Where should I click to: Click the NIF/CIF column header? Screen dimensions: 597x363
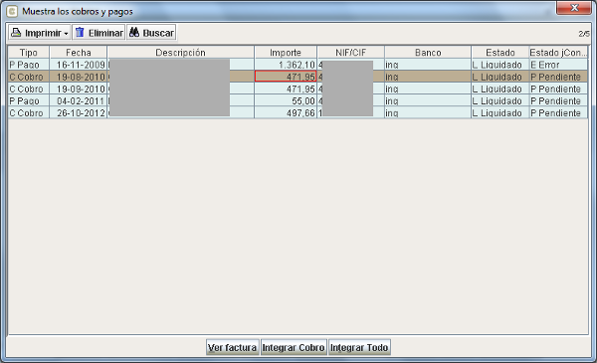[350, 53]
